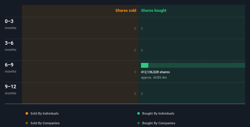Click the striped Sold By Companies legend icon

coord(27,123)
